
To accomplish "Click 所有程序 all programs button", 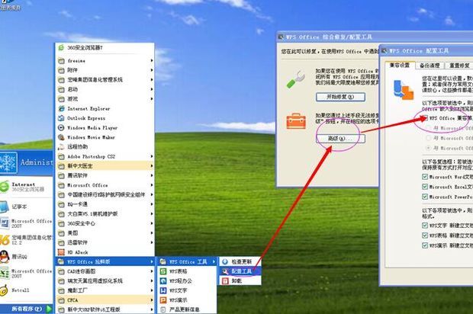I will click(27, 309).
